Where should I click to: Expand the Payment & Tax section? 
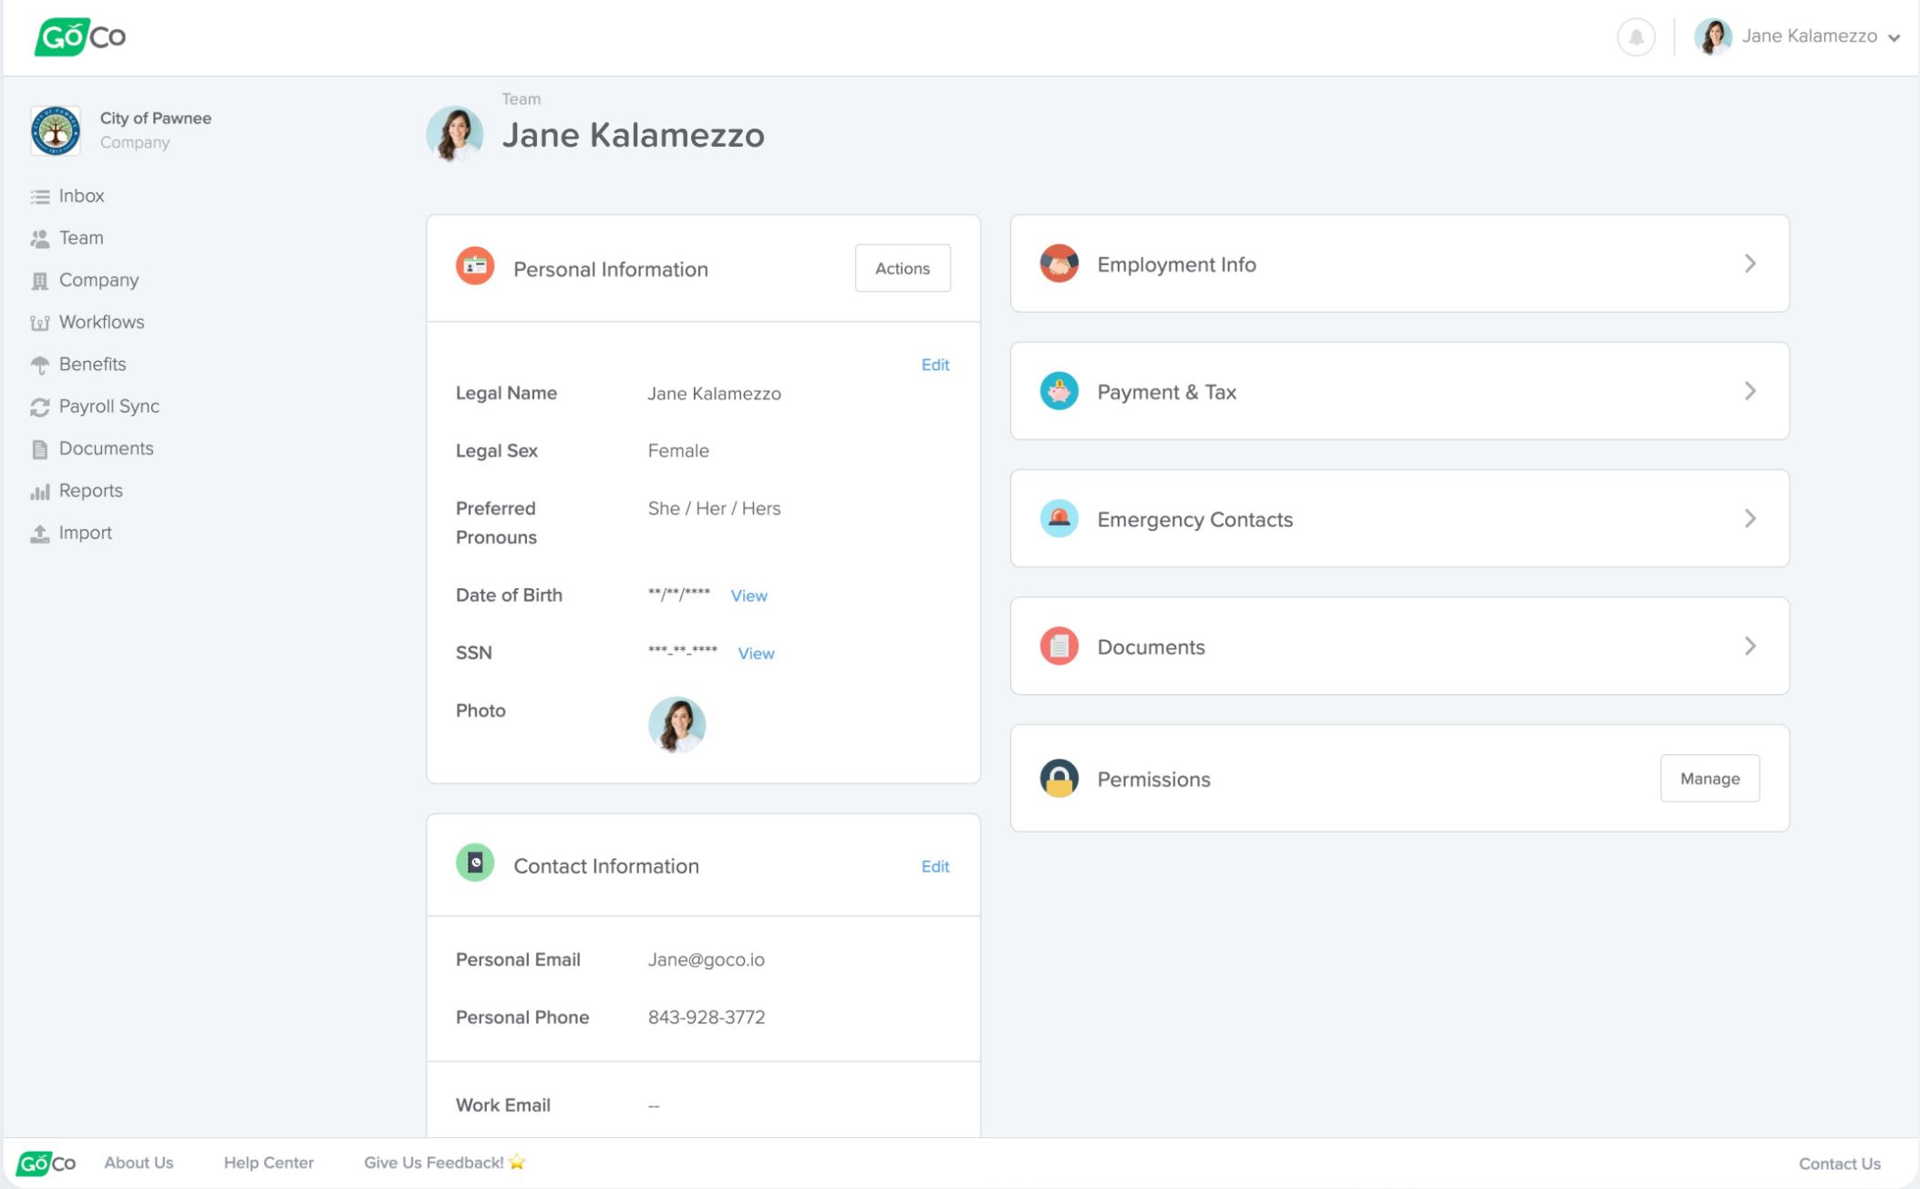coord(1399,391)
